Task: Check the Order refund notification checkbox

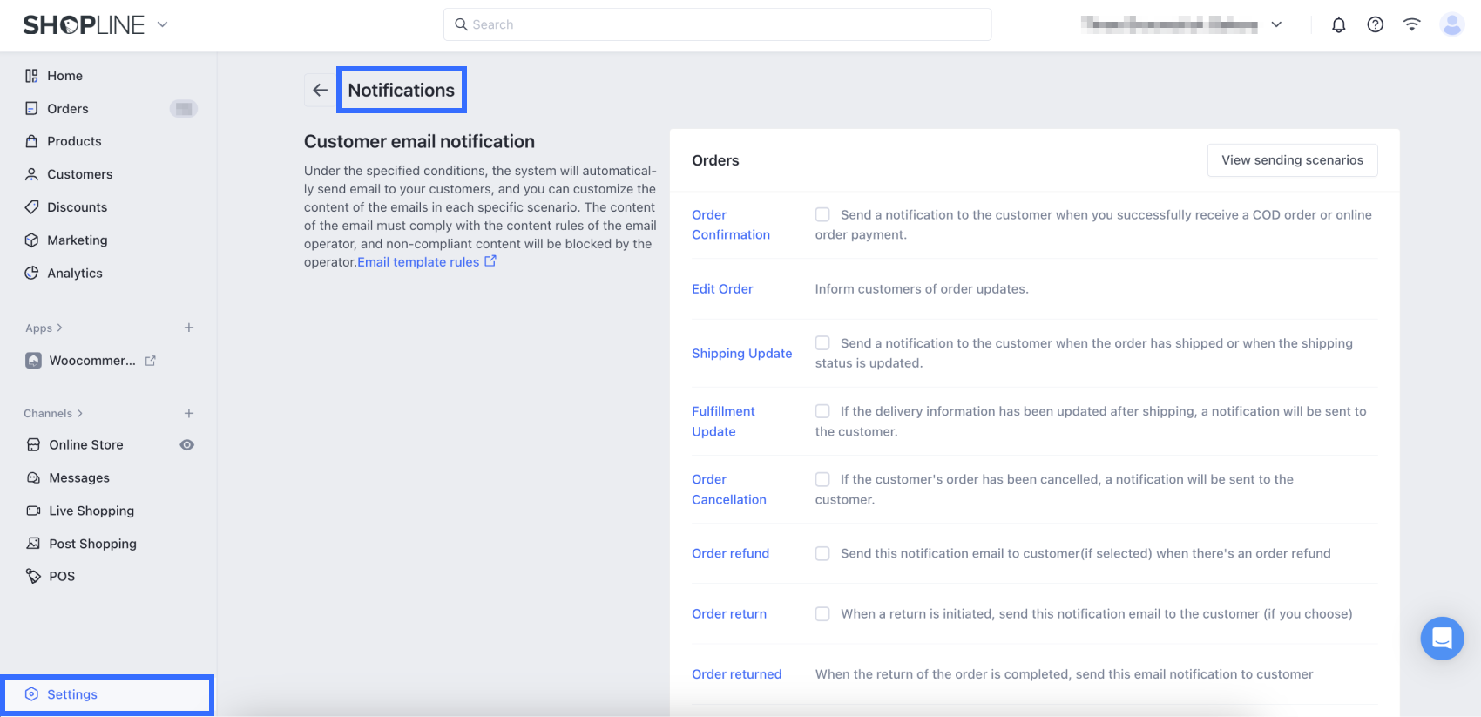Action: [x=822, y=553]
